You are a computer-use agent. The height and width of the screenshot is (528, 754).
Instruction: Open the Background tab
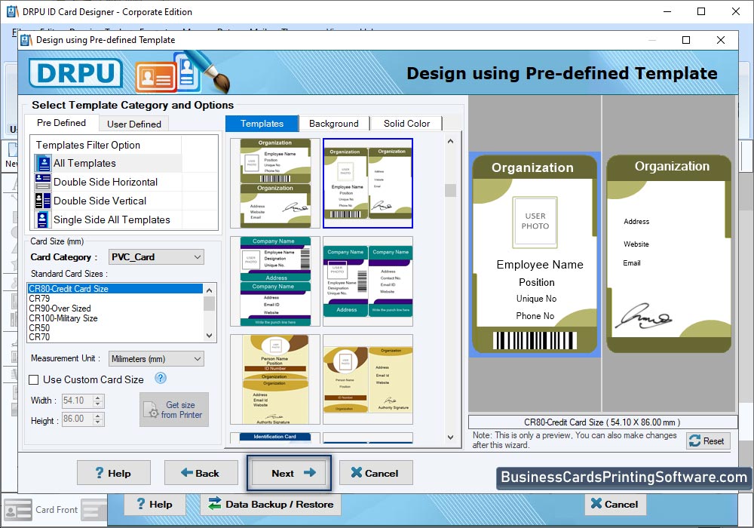(x=334, y=124)
